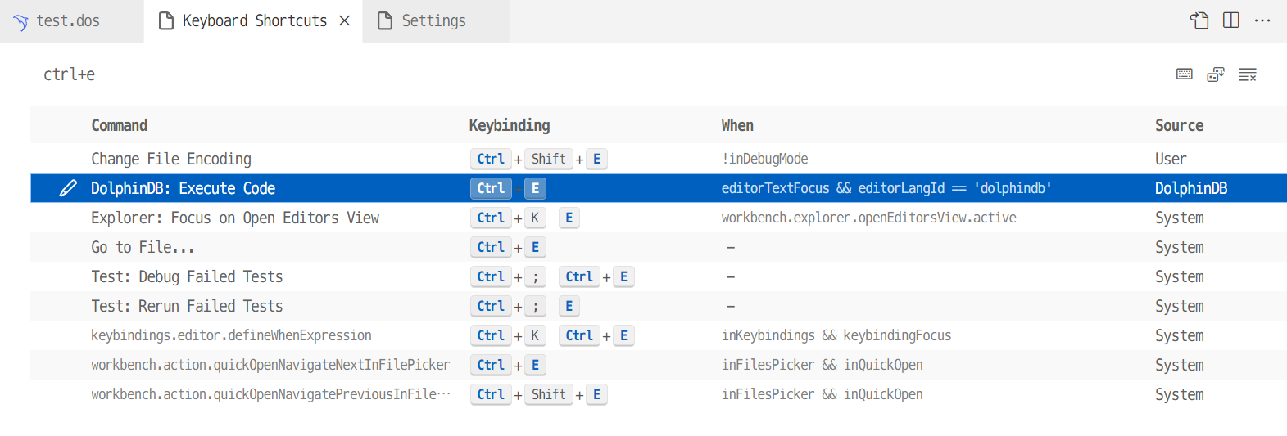Select the Test: Debug Failed Tests row
The height and width of the screenshot is (436, 1287).
187,276
